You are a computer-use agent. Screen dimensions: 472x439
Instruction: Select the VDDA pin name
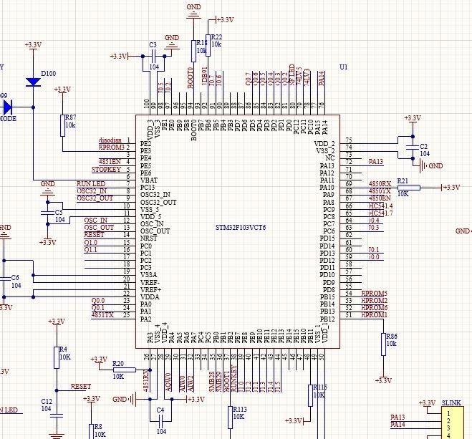[150, 297]
